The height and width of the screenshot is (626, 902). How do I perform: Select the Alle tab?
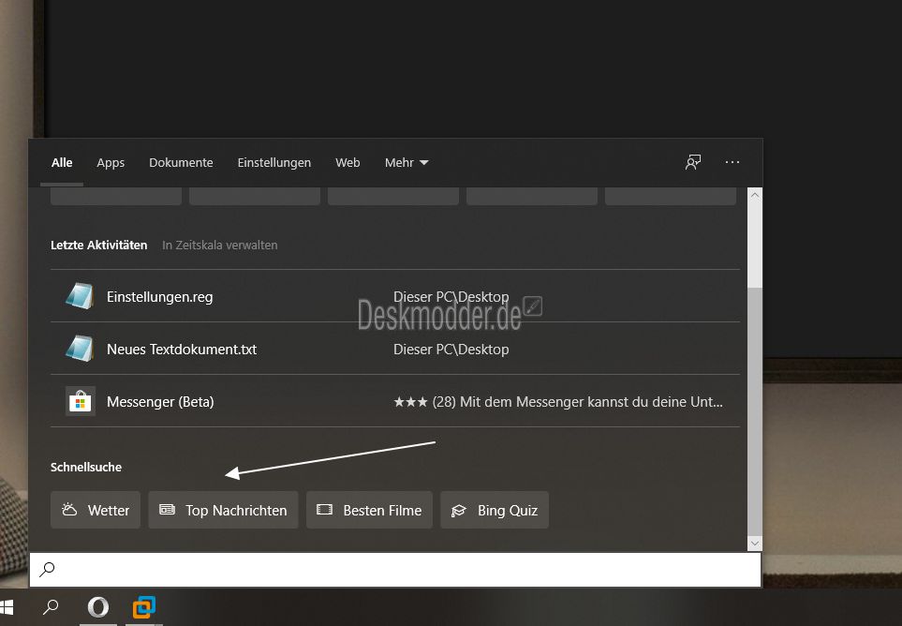click(62, 163)
